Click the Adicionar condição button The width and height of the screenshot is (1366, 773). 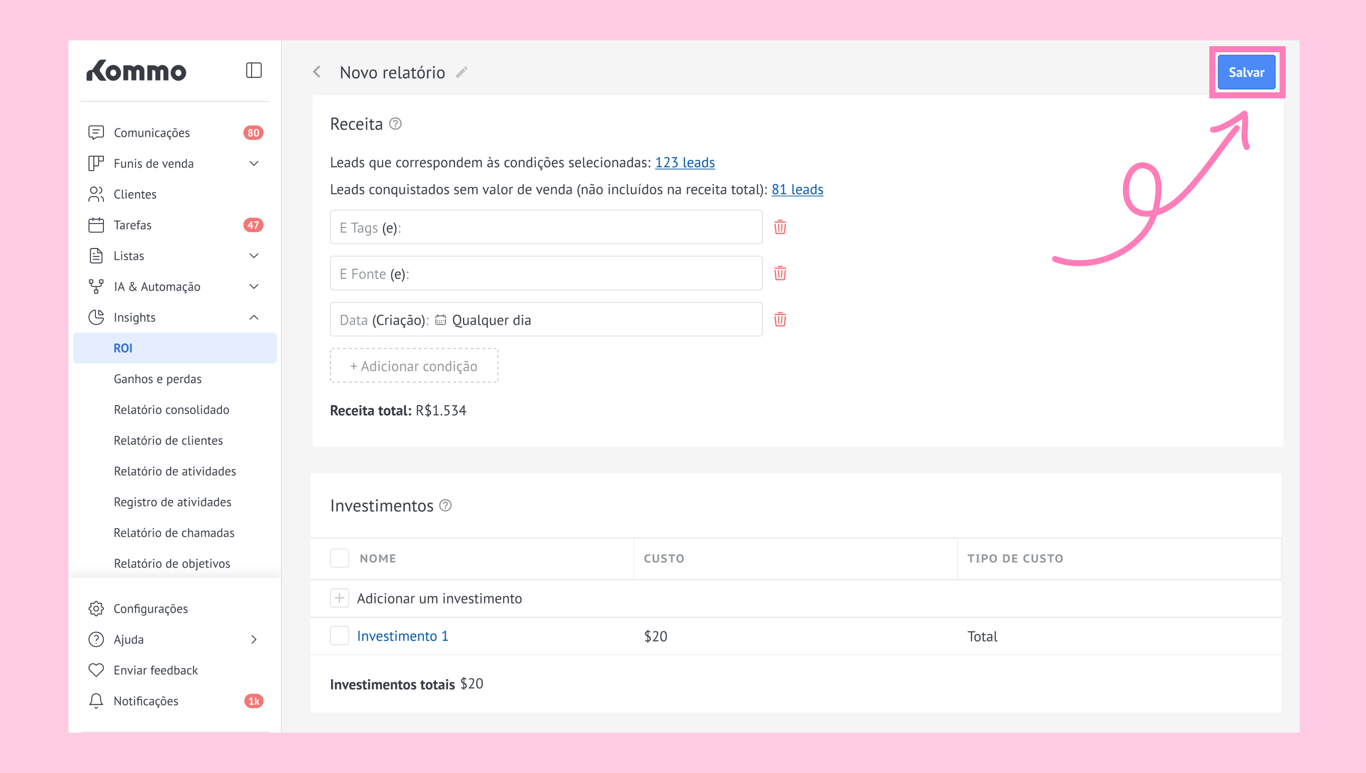pyautogui.click(x=414, y=366)
